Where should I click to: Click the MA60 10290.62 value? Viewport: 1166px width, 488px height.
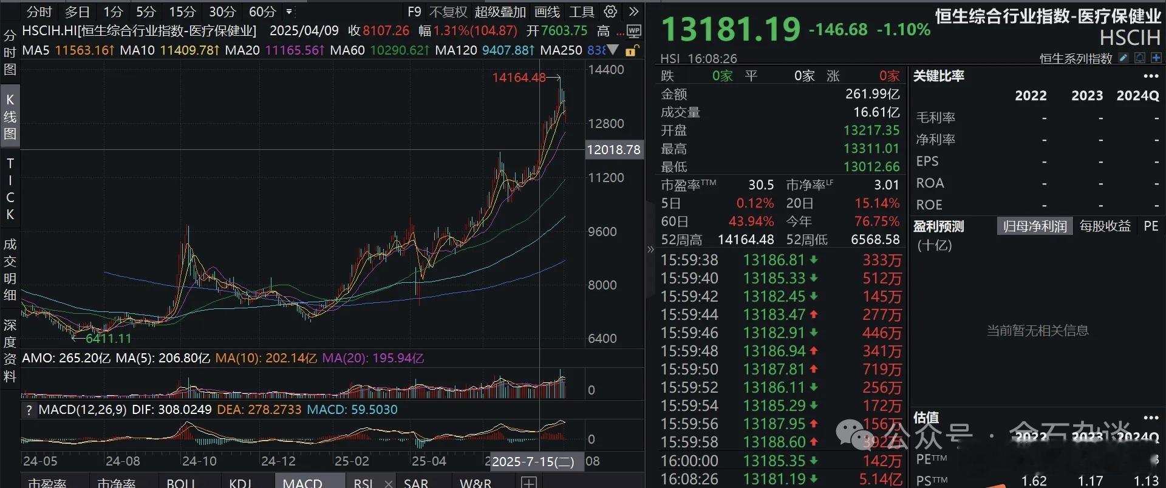point(400,50)
